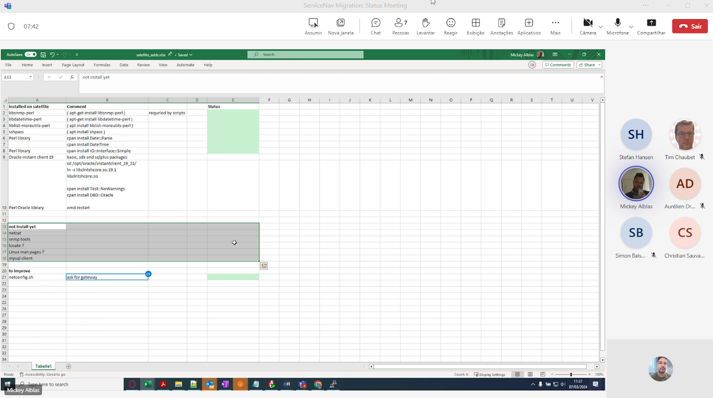
Task: Open the Page Layout ribbon tab
Action: [x=73, y=65]
